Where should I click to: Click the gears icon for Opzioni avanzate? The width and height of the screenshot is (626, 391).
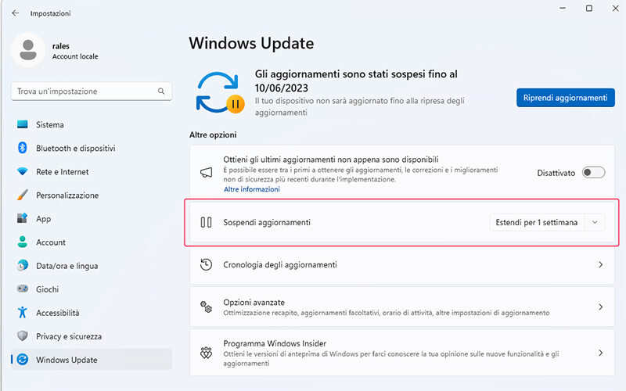[206, 307]
